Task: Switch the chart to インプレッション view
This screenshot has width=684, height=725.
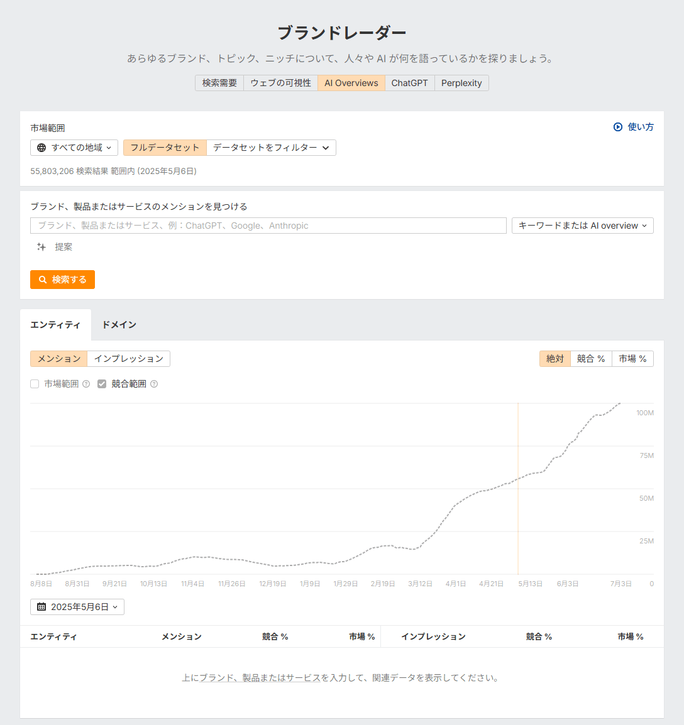Action: [129, 358]
